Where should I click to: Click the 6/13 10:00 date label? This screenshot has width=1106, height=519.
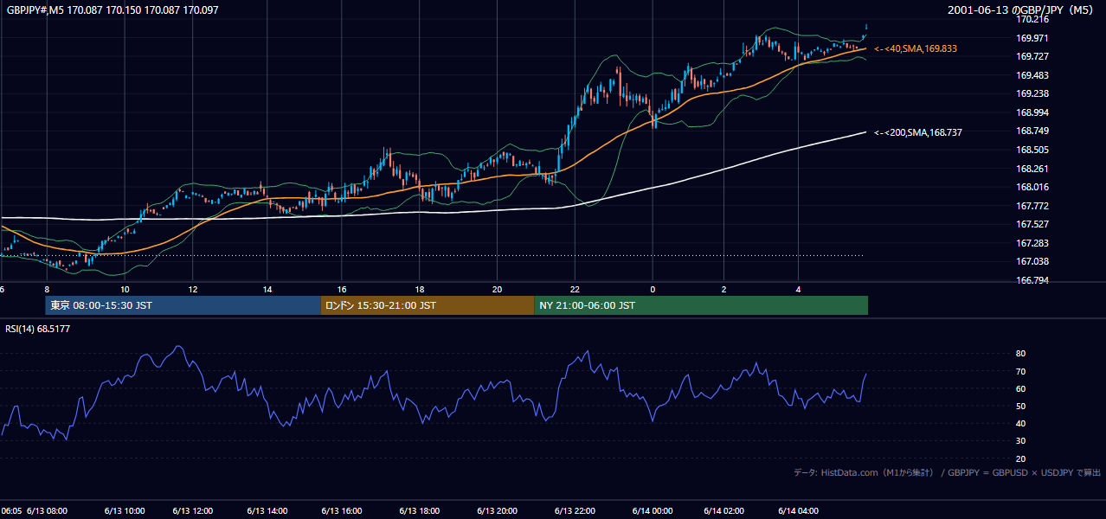(125, 510)
